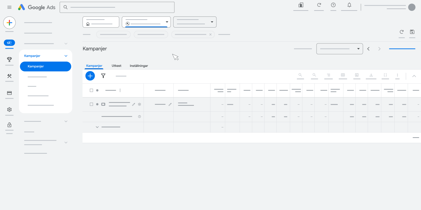Click the multicolor Create plus button
This screenshot has width=421, height=210.
(9, 23)
